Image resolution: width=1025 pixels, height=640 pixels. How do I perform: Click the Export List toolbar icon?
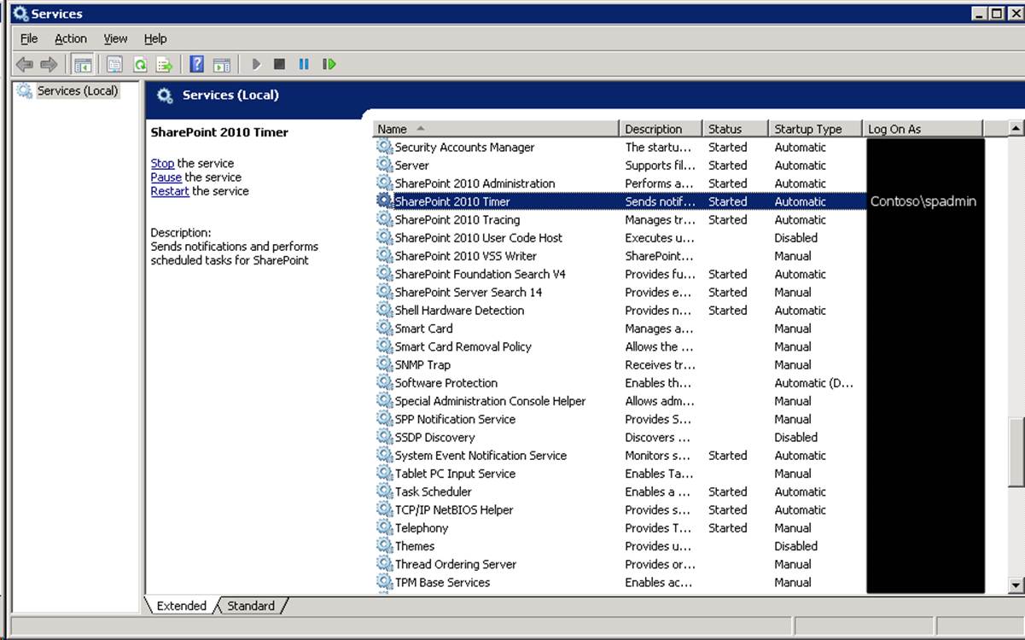coord(164,65)
